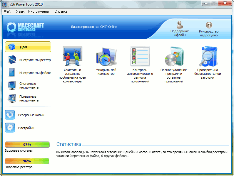Open Настройки label
The image size is (234, 176).
(x=26, y=128)
